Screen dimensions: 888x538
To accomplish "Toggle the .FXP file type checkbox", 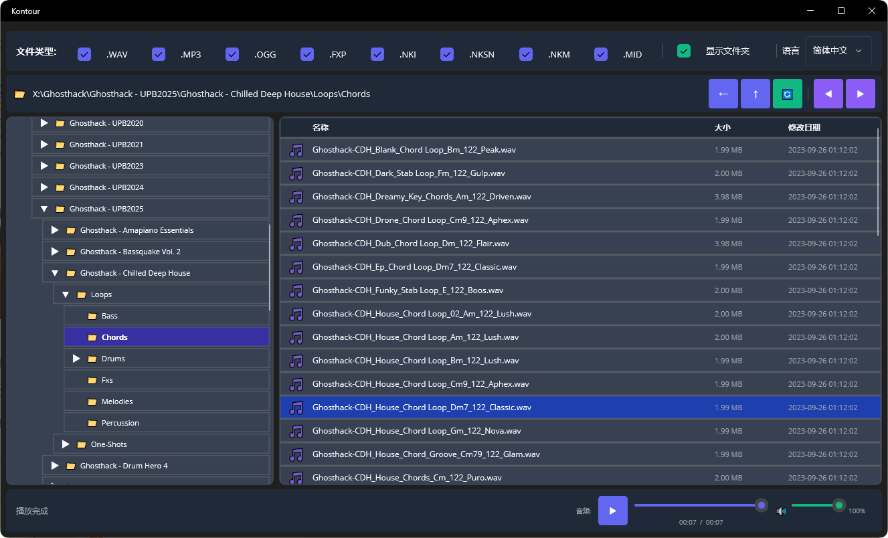I will point(307,54).
